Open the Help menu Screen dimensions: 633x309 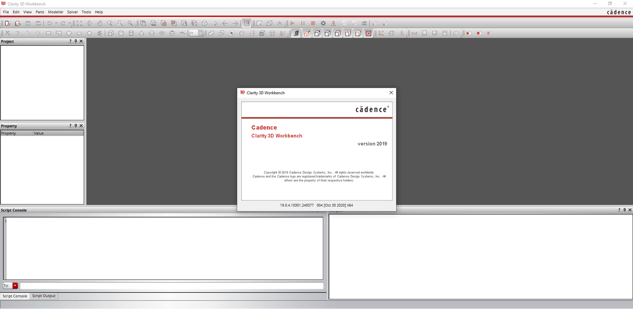tap(99, 12)
